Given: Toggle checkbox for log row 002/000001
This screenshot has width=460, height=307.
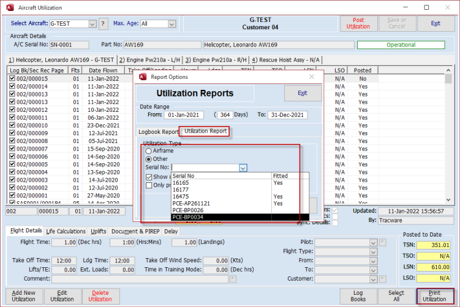Looking at the screenshot, I should coord(12,195).
